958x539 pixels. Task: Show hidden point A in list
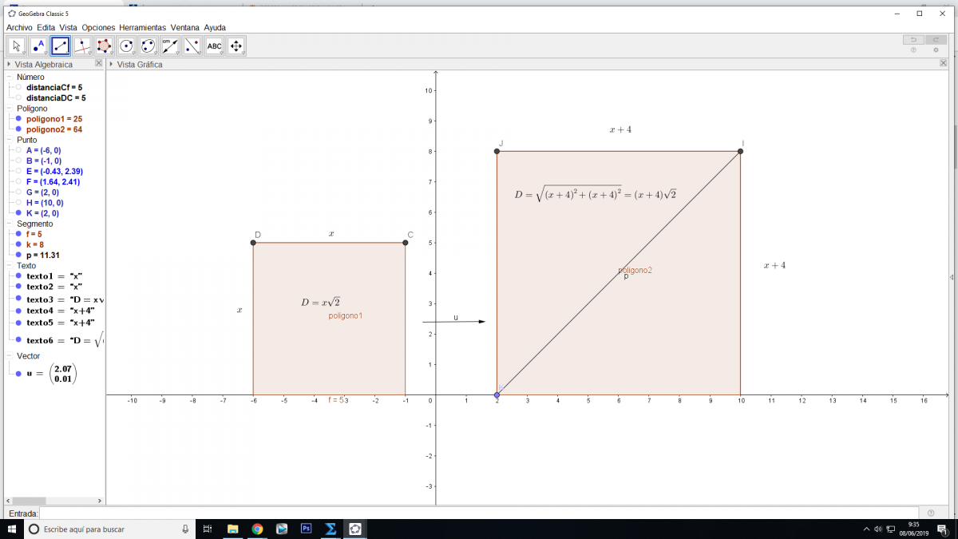(x=18, y=150)
